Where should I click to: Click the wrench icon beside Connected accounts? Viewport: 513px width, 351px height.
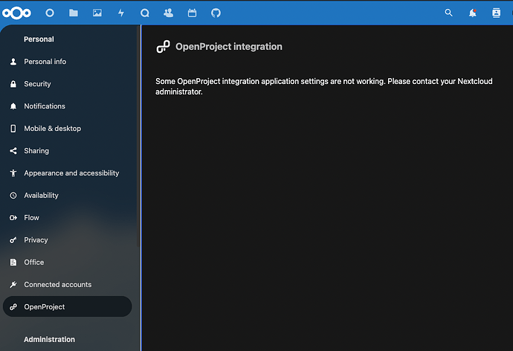tap(13, 285)
